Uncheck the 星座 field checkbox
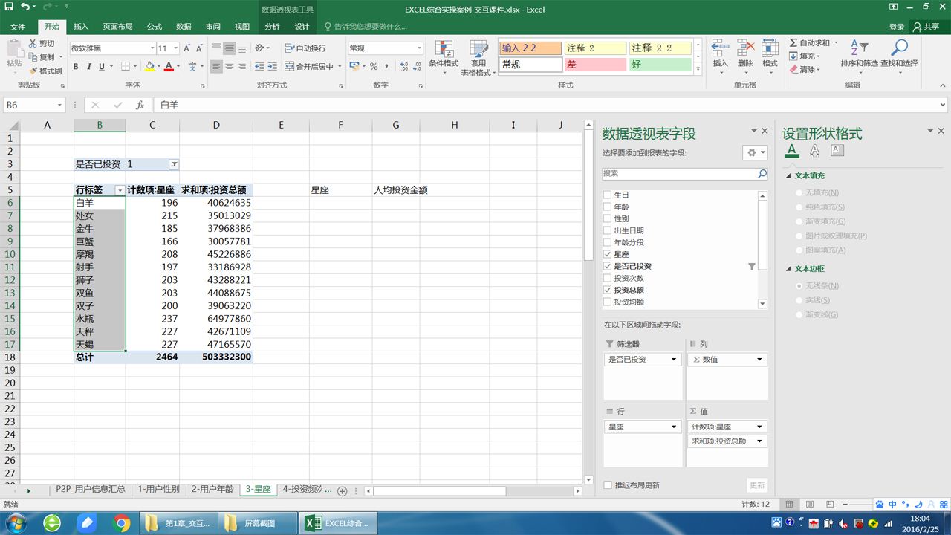The height and width of the screenshot is (535, 951). click(608, 254)
